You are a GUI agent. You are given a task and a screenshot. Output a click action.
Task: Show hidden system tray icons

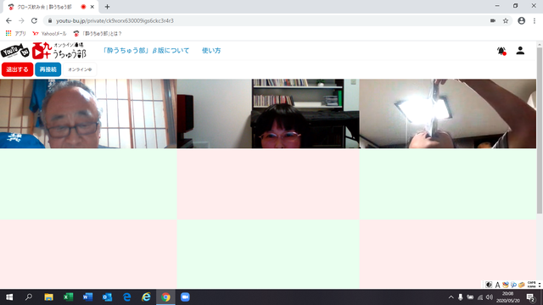click(451, 297)
